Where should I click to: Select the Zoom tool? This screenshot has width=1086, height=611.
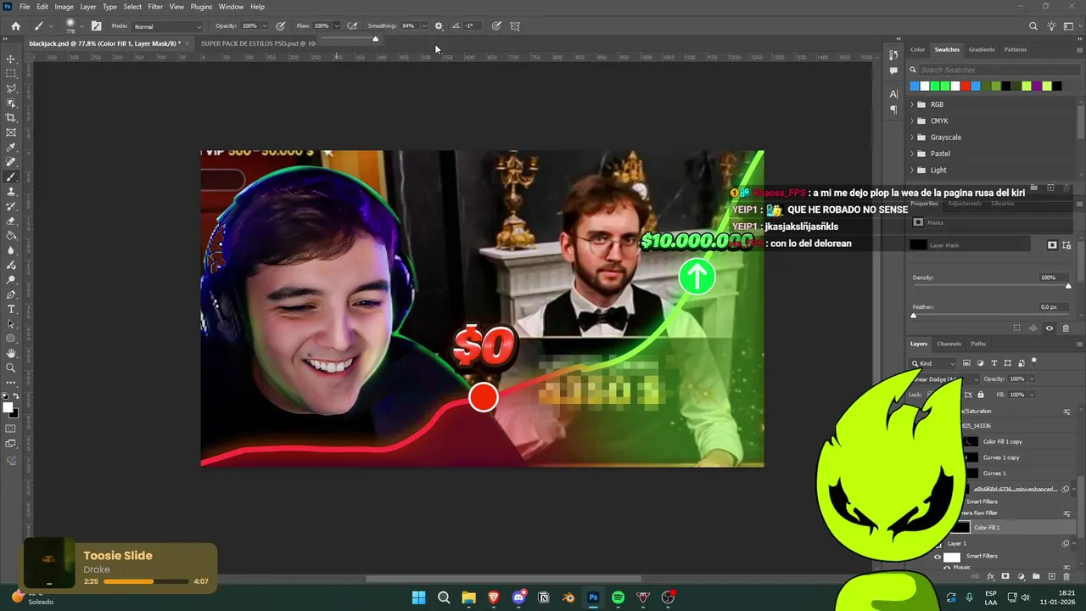11,368
